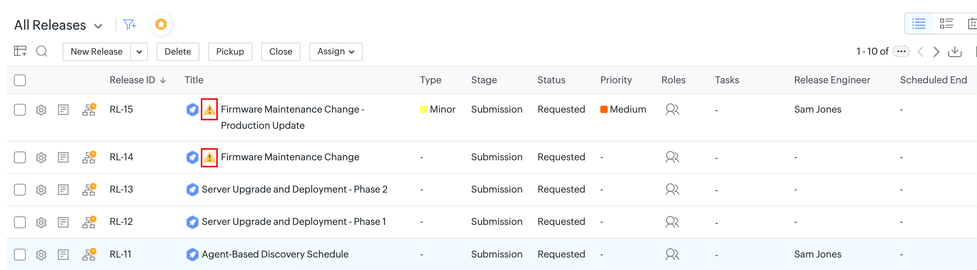Open the gear actions icon for RL-14
Screen dimensions: 977x270
point(41,157)
